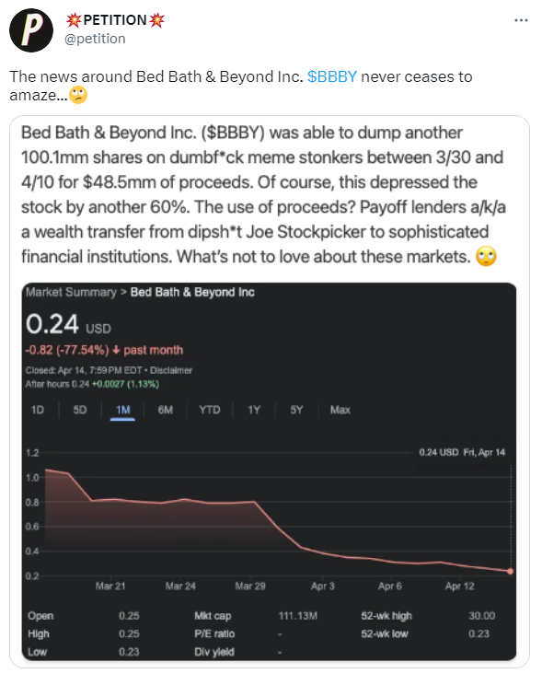Click the @petition handle
The image size is (542, 685).
click(95, 39)
